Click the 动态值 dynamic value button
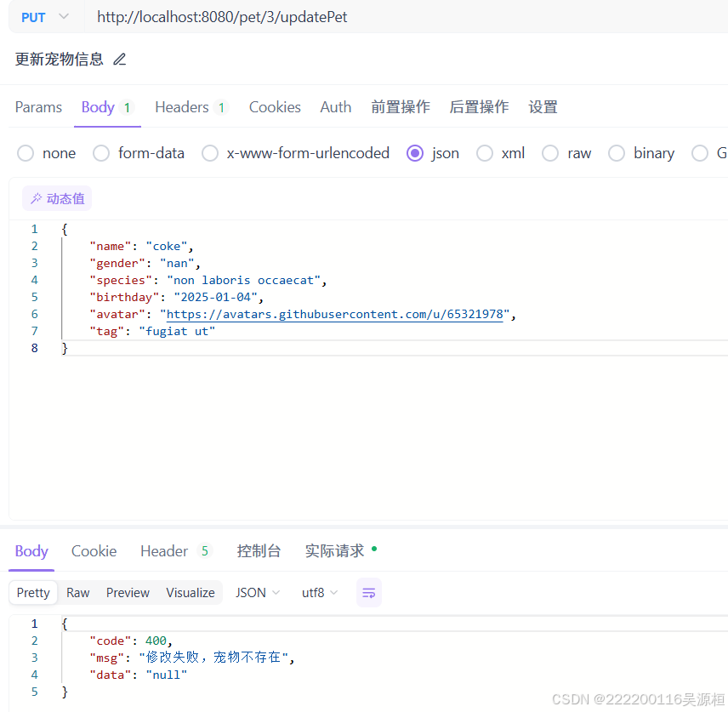 (57, 198)
